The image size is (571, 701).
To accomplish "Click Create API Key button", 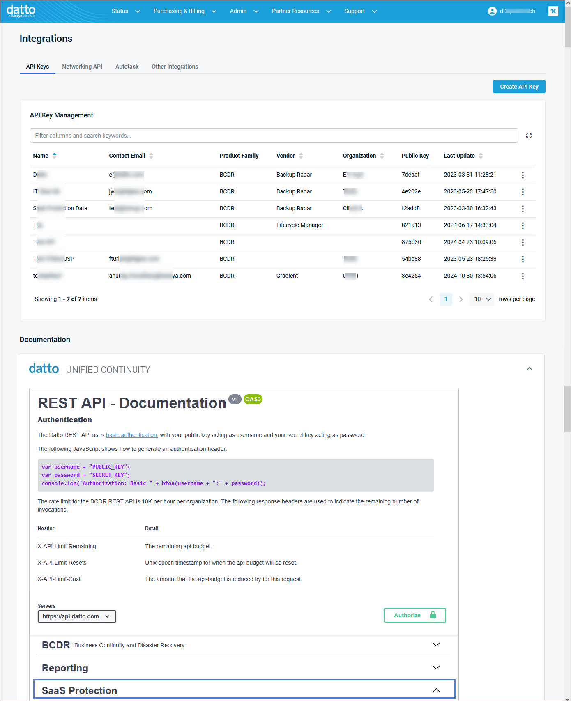I will pos(519,87).
